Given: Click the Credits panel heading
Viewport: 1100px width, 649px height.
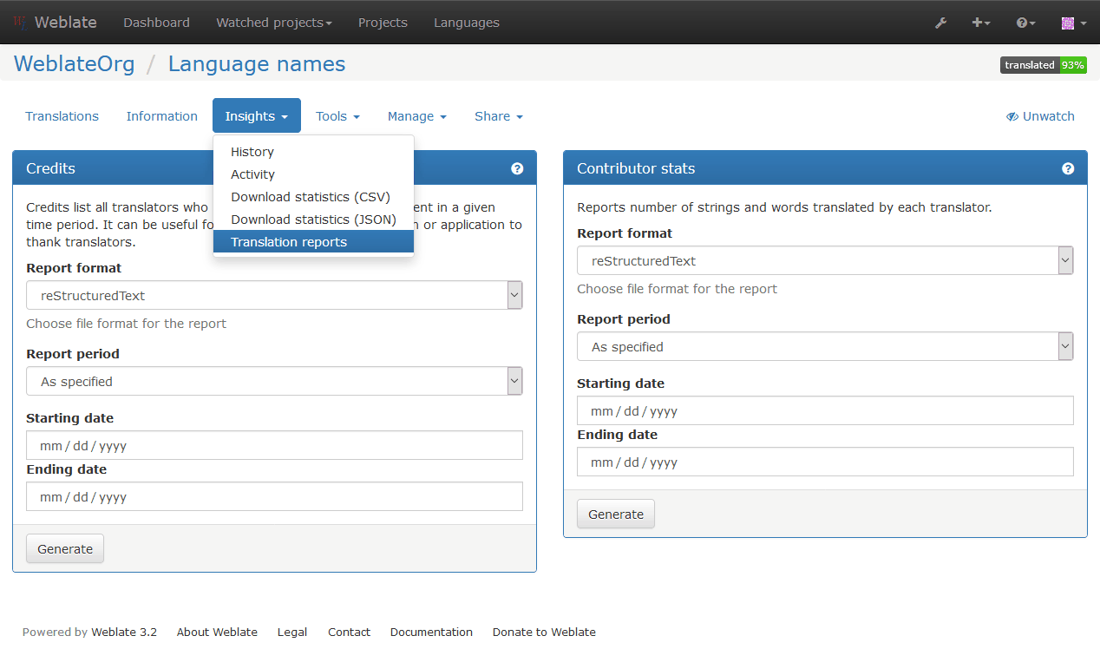Looking at the screenshot, I should coord(50,168).
